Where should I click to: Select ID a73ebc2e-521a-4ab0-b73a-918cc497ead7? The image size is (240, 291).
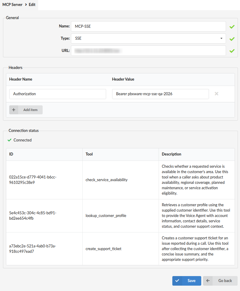[32, 249]
